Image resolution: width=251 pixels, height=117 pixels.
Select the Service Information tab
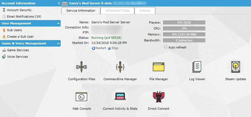pos(81,11)
